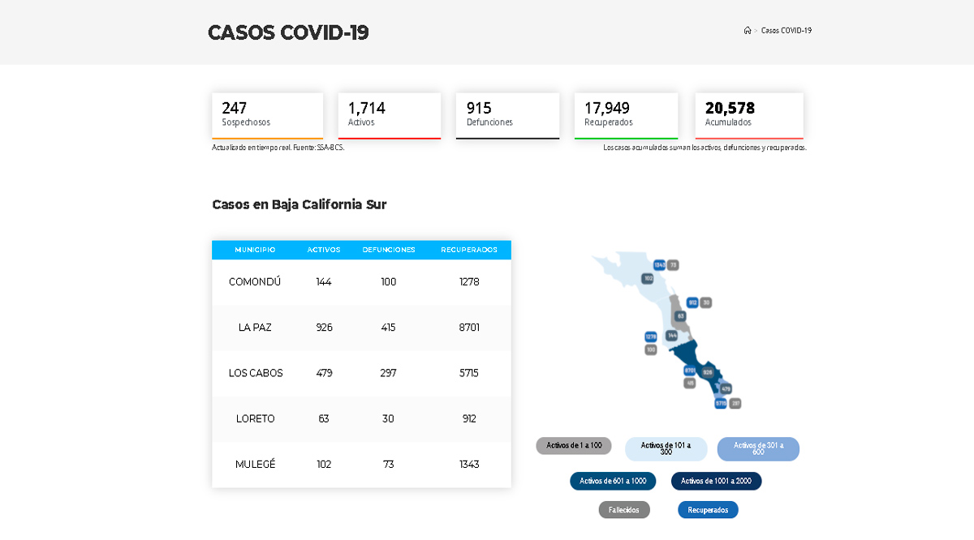Select the 915 Defunciones stat card
This screenshot has width=974, height=540.
[x=507, y=116]
